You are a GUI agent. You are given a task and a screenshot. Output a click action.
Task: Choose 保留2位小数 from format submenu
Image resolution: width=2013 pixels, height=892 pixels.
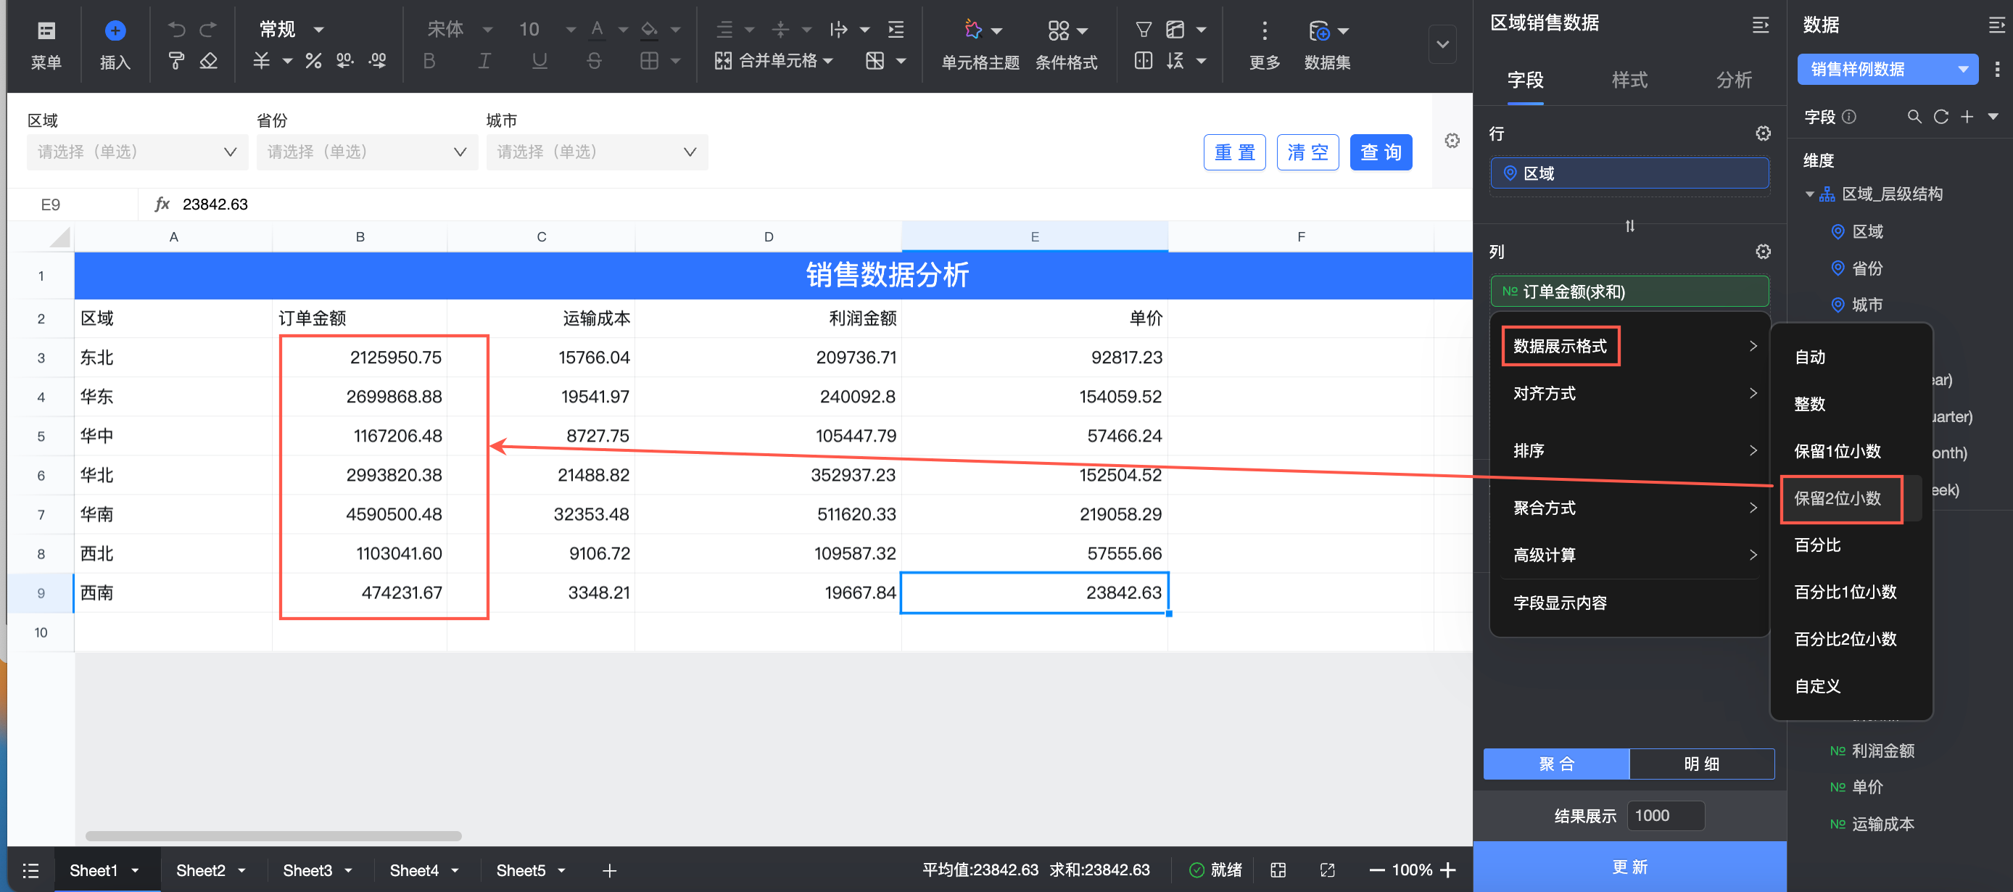tap(1838, 498)
